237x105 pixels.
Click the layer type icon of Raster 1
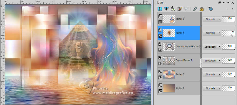tap(160, 85)
